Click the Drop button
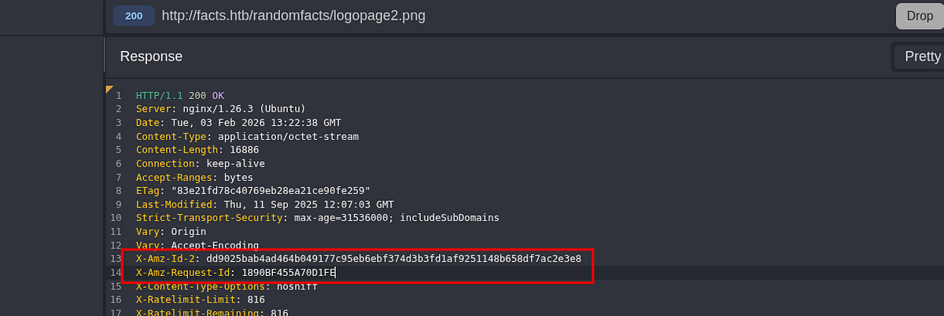The width and height of the screenshot is (944, 316). coord(920,16)
